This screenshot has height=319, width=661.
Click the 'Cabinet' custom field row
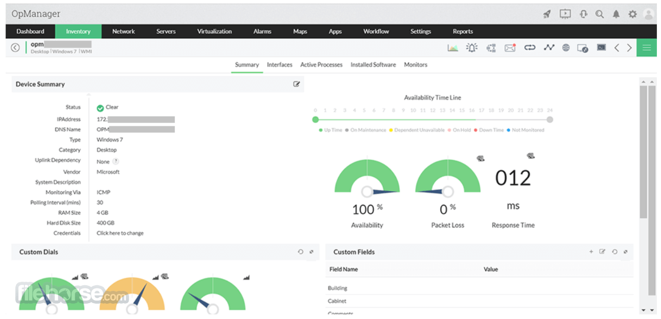[x=479, y=301]
